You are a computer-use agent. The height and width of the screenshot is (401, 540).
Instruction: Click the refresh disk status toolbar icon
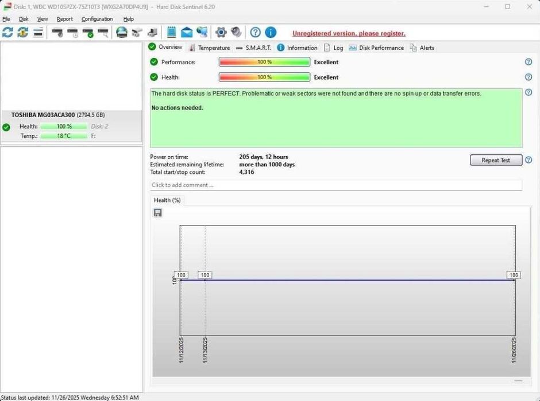pyautogui.click(x=7, y=33)
